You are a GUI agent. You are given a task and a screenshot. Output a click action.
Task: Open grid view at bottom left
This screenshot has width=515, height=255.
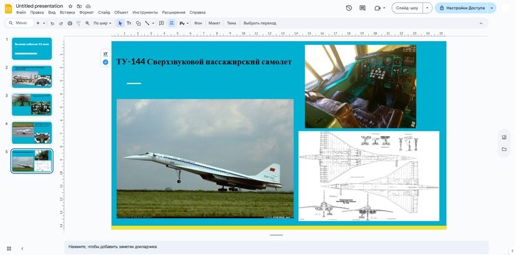[x=9, y=249]
